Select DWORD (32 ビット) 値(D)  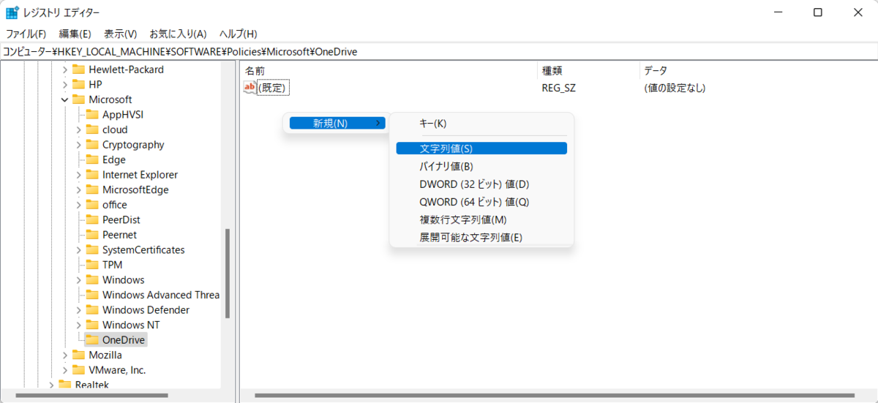pyautogui.click(x=481, y=184)
